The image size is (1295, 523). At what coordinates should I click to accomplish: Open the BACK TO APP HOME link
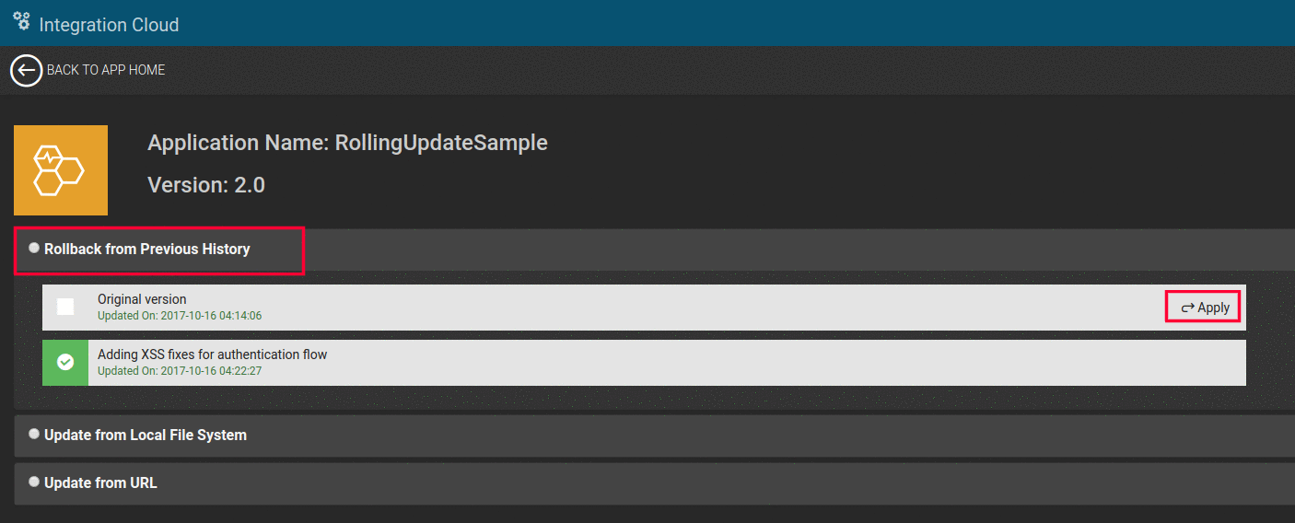point(106,70)
